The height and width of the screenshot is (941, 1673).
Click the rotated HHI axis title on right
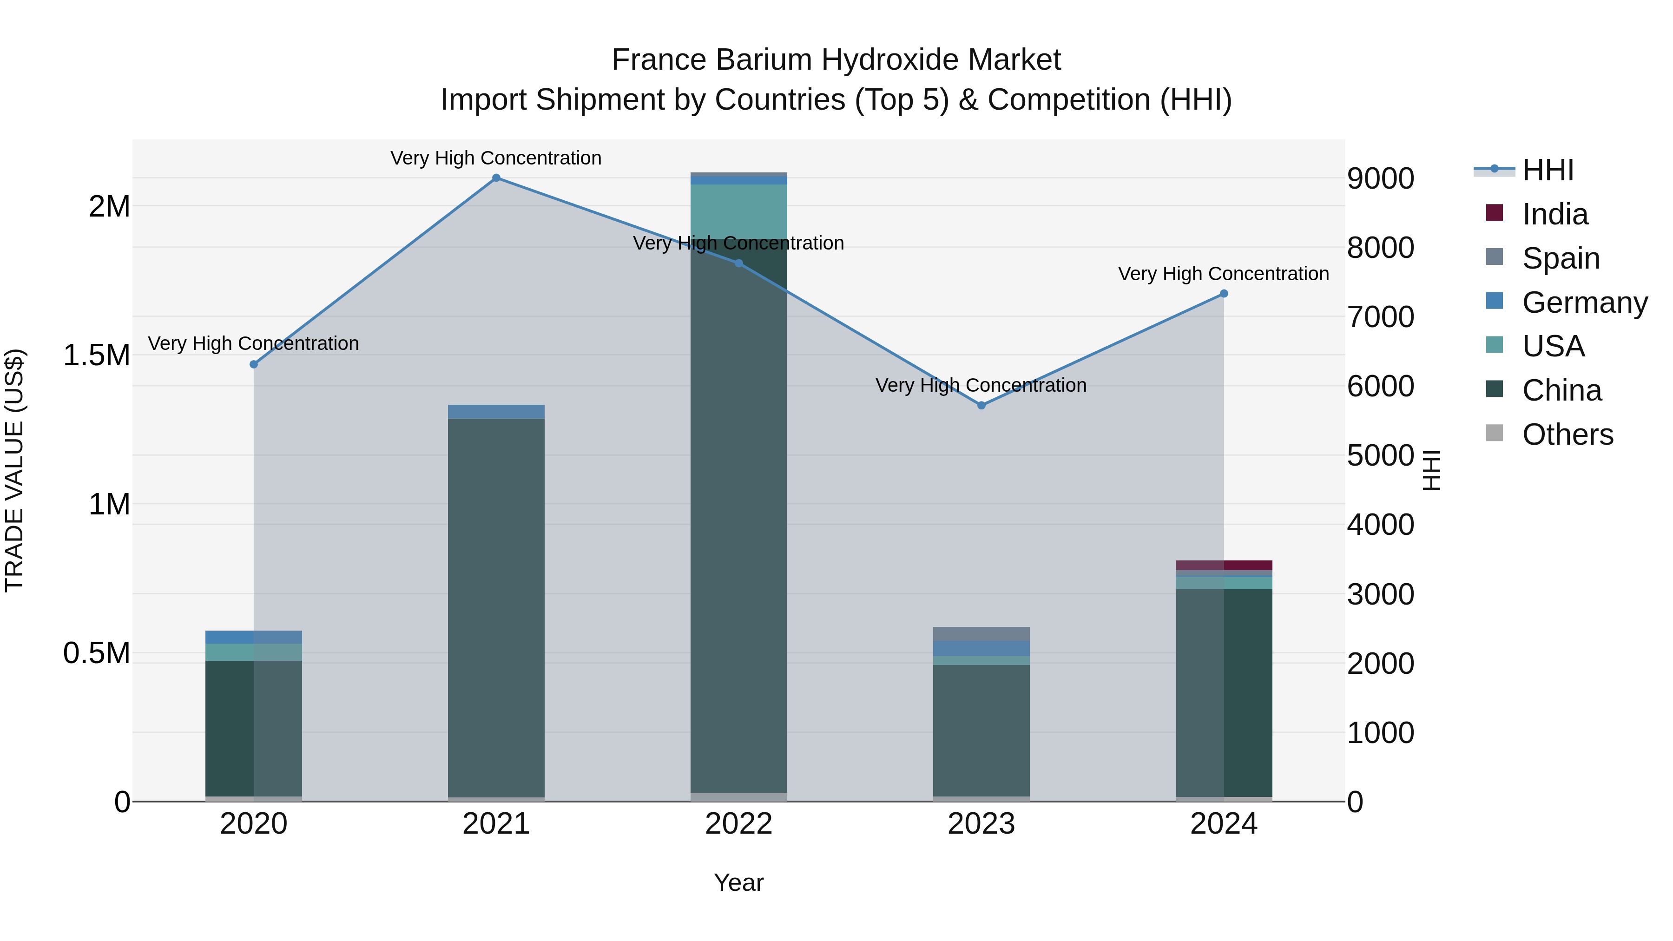[1431, 470]
